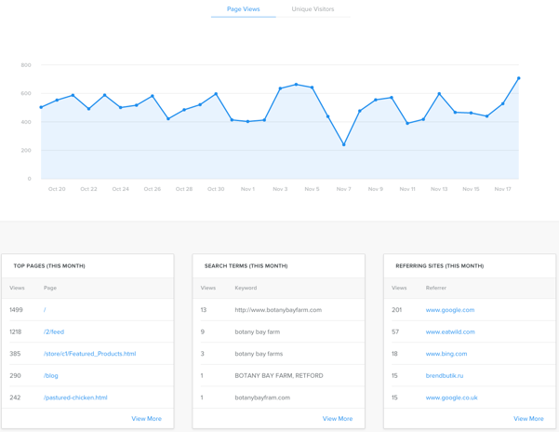Click the first data point on the chart
559x432 pixels.
pos(41,107)
